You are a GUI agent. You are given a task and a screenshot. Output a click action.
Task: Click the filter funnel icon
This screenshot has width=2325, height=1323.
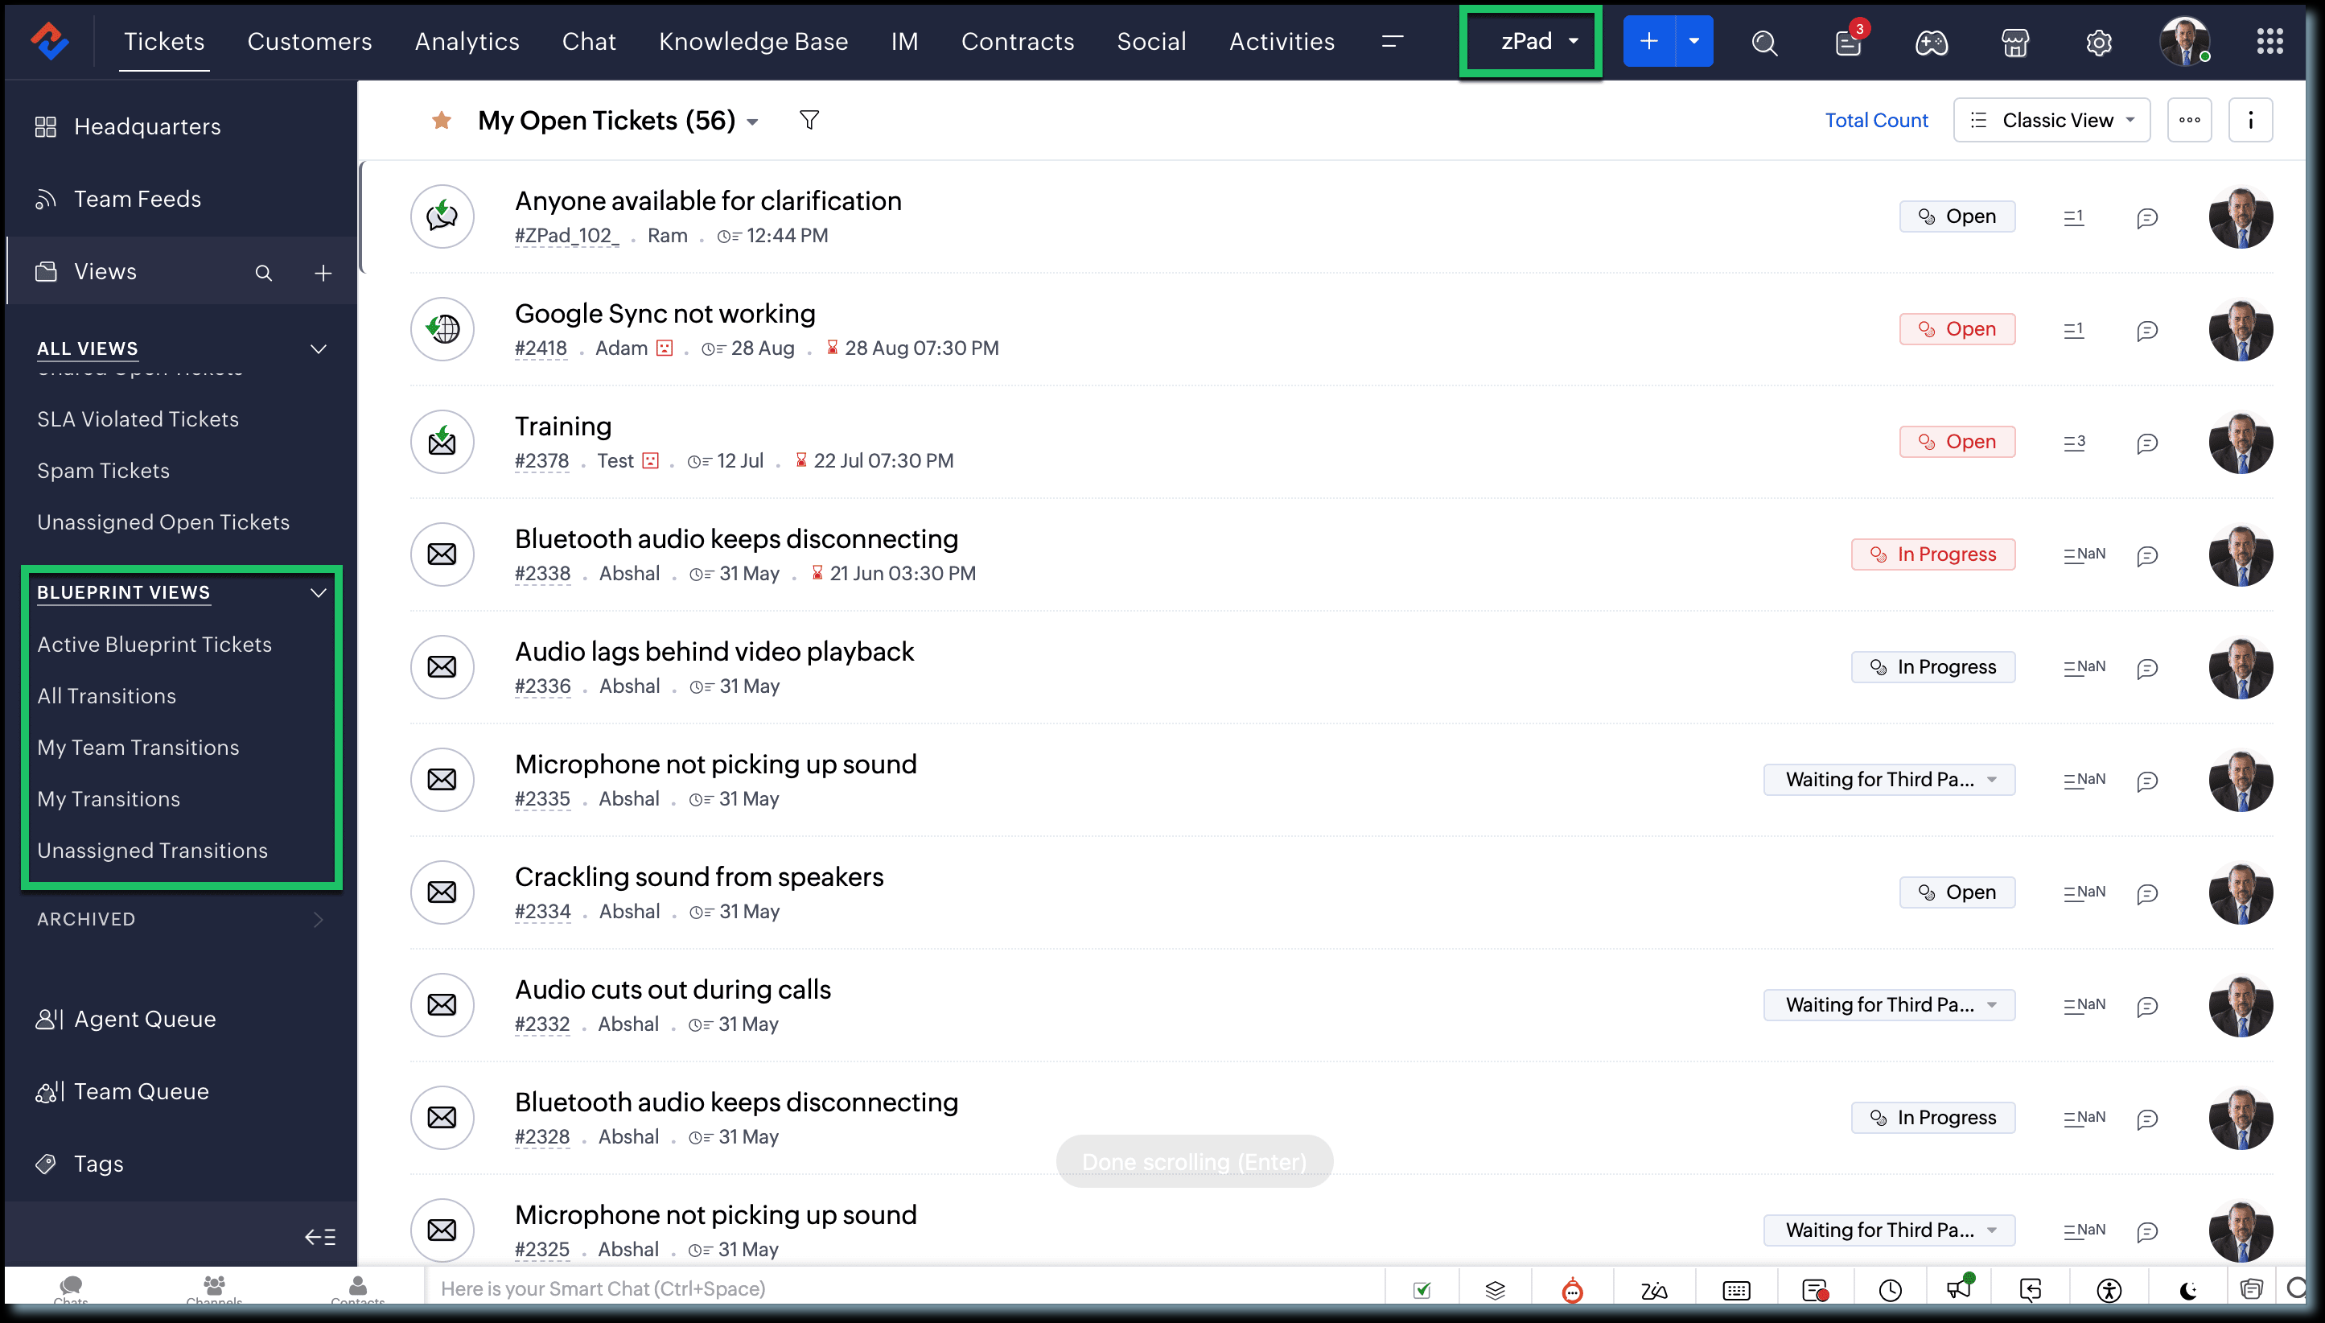coord(809,120)
